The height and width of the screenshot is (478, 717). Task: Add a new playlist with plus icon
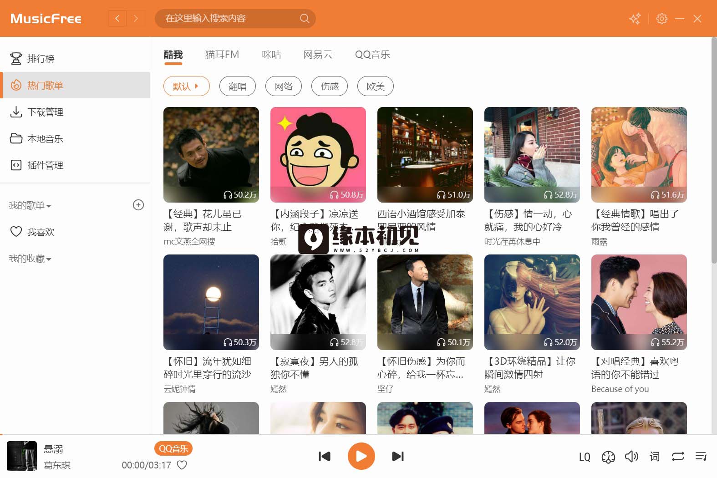click(138, 205)
